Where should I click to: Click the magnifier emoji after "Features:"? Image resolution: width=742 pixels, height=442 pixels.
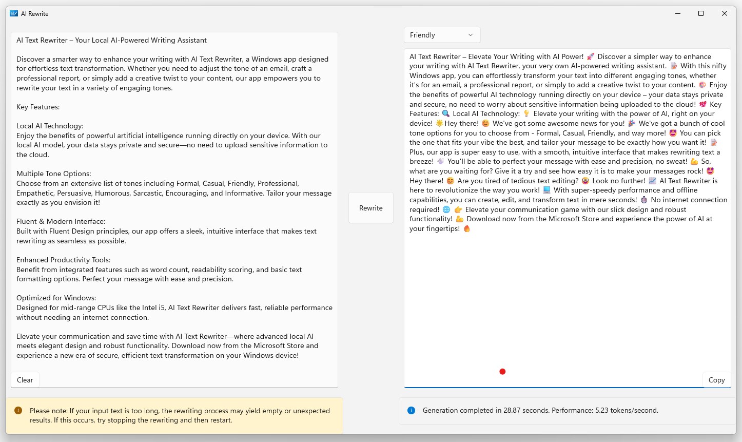446,114
